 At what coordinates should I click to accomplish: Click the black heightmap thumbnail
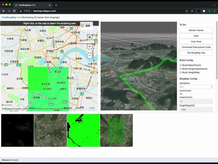tap(17, 131)
